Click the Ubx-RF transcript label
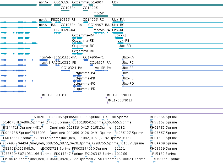 point(118,30)
